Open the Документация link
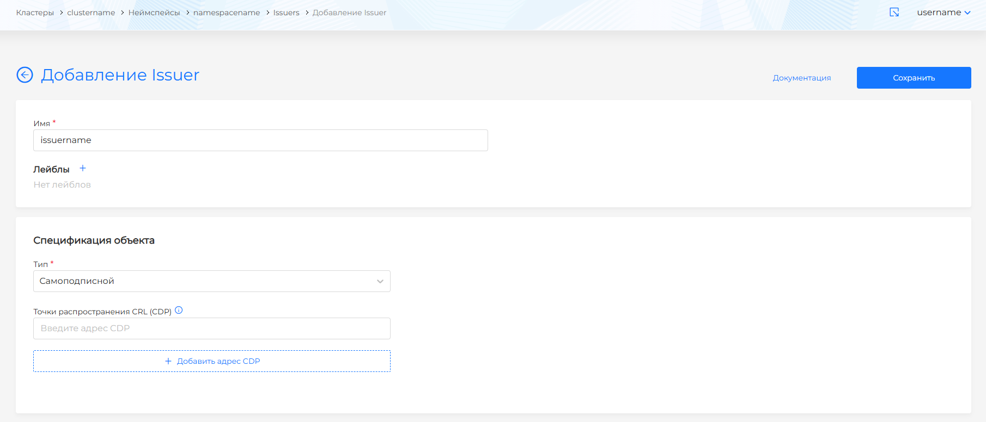 801,78
